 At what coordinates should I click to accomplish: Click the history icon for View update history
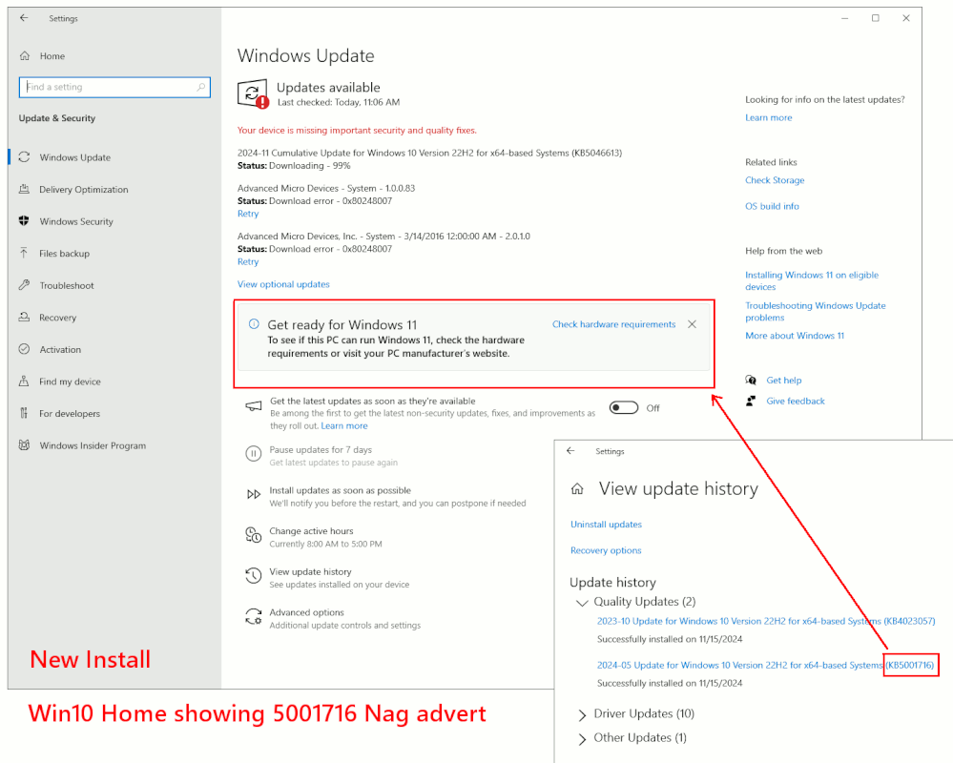254,576
